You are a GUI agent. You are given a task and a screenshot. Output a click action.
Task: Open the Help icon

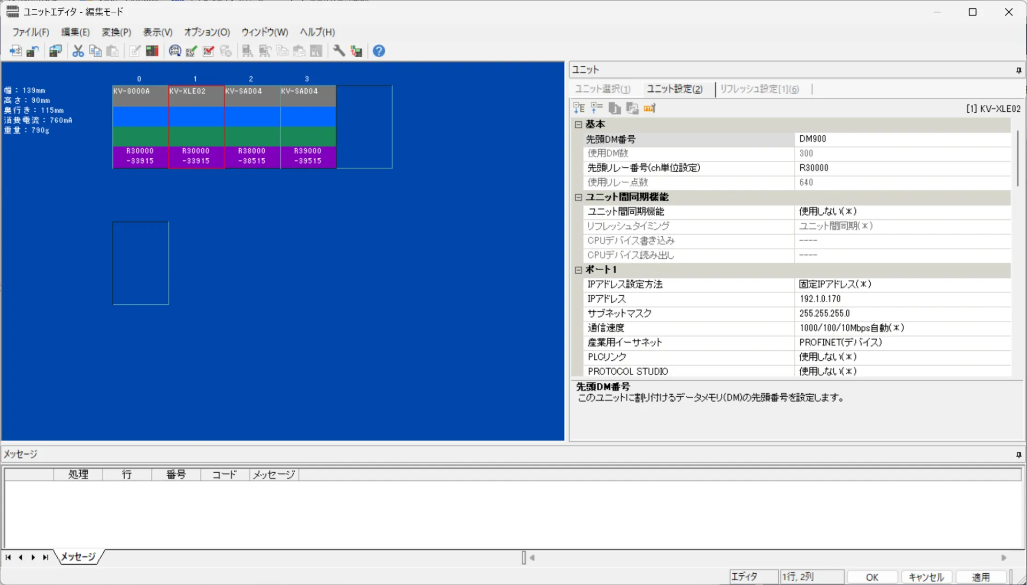click(x=379, y=51)
